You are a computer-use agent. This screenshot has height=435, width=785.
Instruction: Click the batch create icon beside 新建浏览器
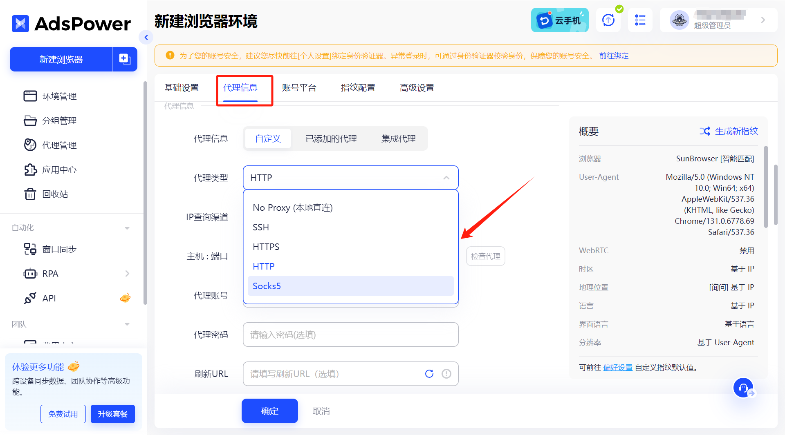pos(125,59)
